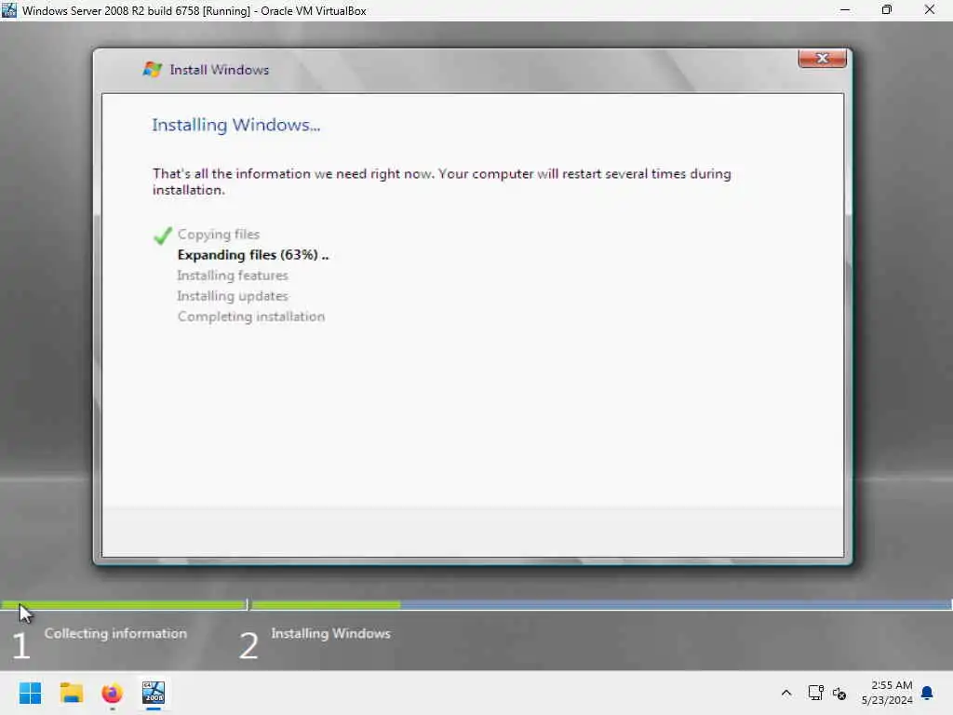The width and height of the screenshot is (953, 715).
Task: Open the notifications bell icon
Action: tap(927, 693)
